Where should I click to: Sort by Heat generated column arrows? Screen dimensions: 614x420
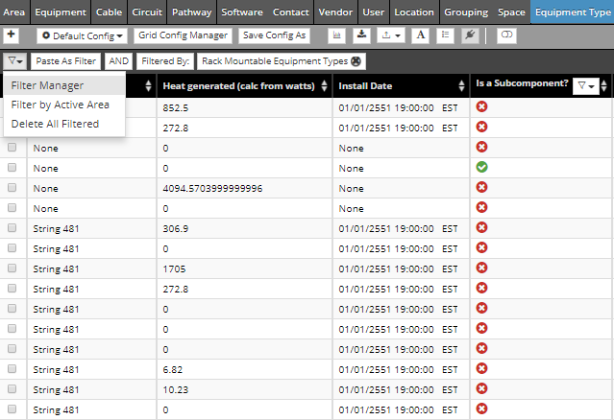point(324,86)
